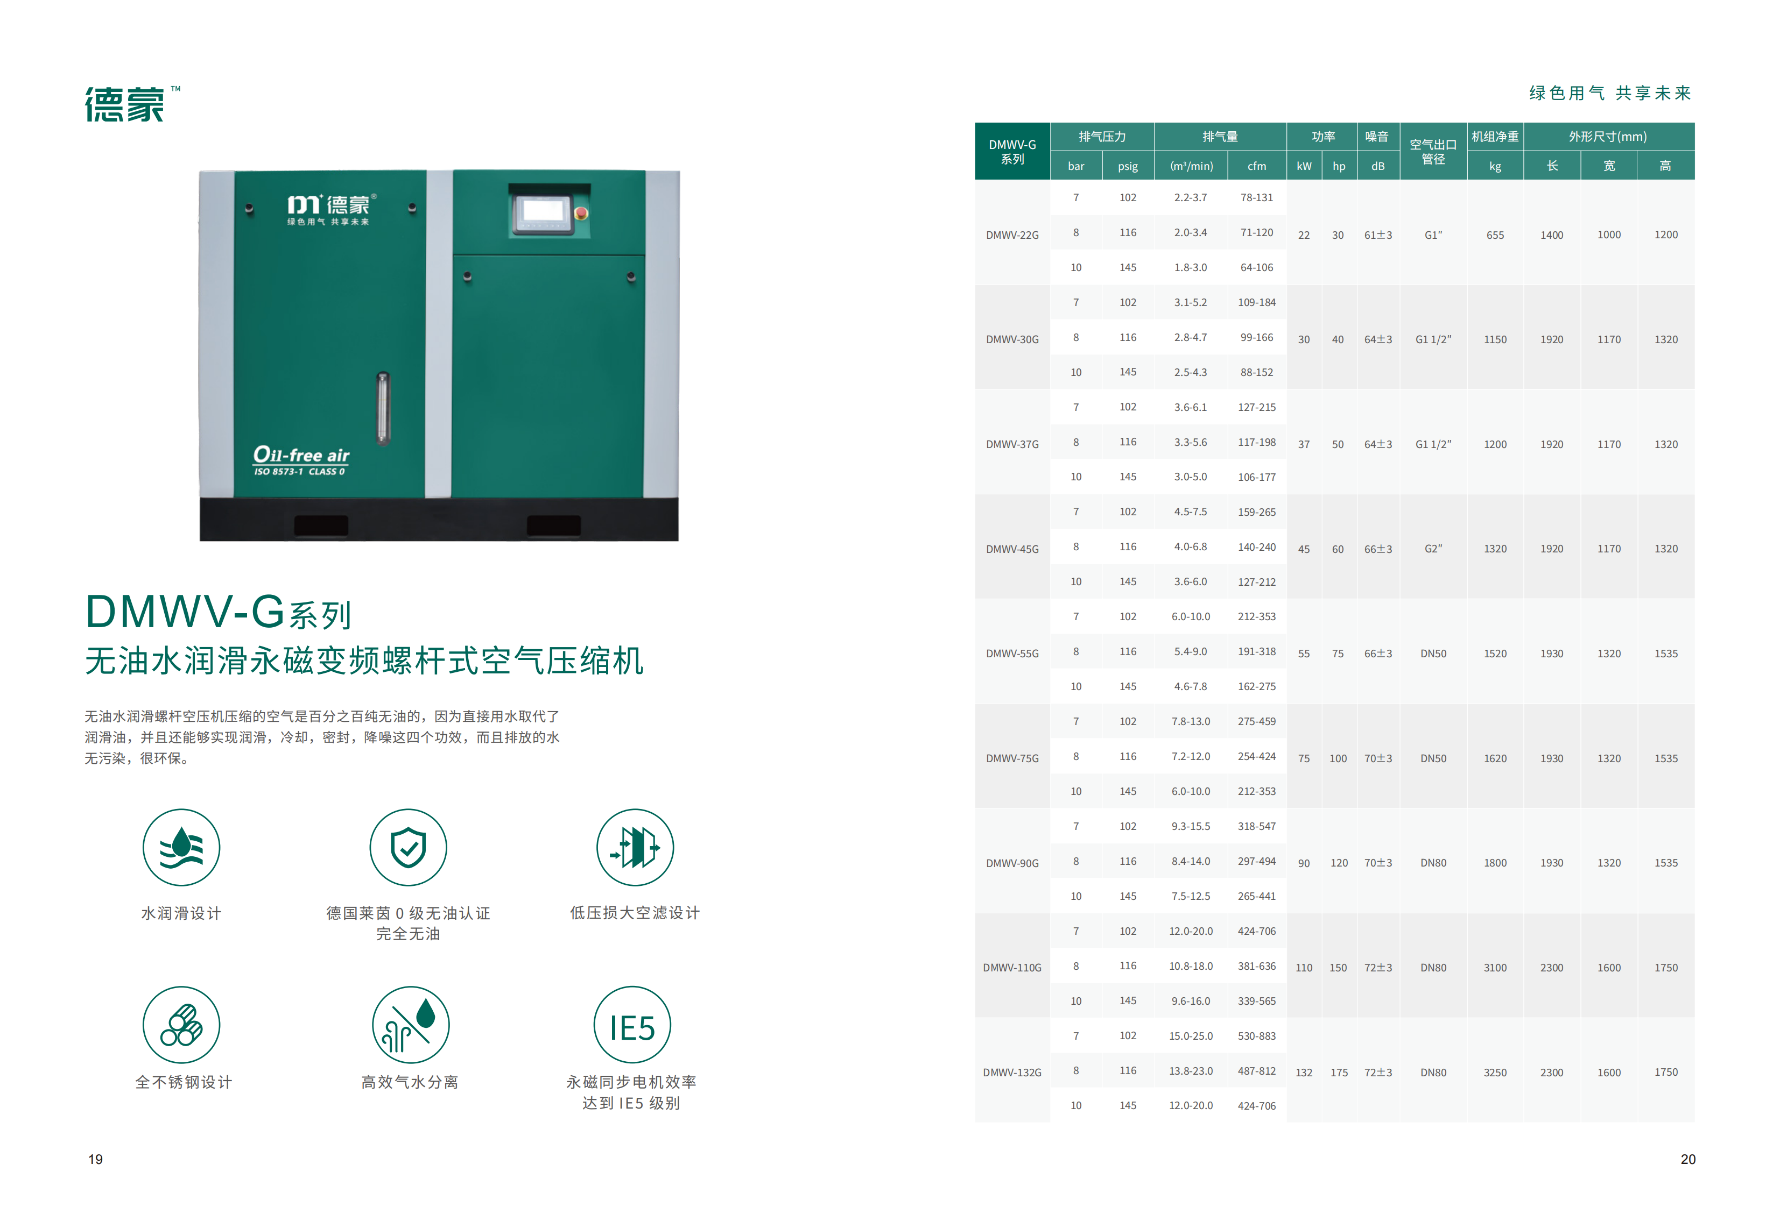Click the DMWV-132G model row label
Image resolution: width=1780 pixels, height=1207 pixels.
click(1012, 1073)
